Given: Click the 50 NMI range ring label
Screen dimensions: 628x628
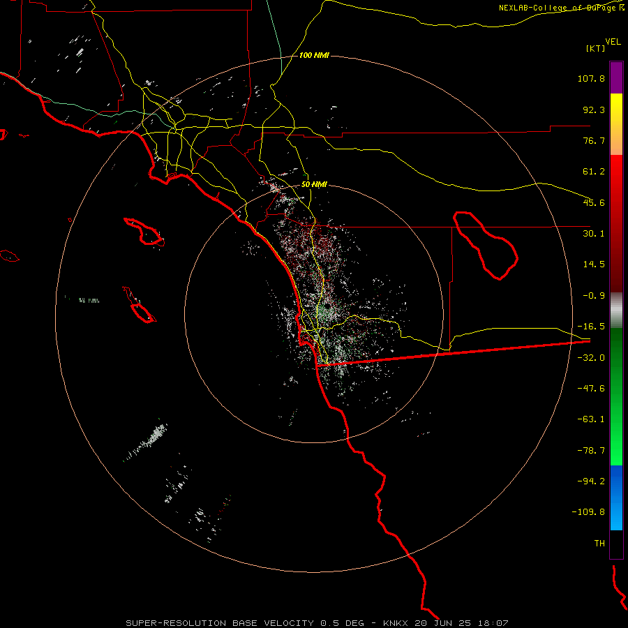Looking at the screenshot, I should click(314, 184).
